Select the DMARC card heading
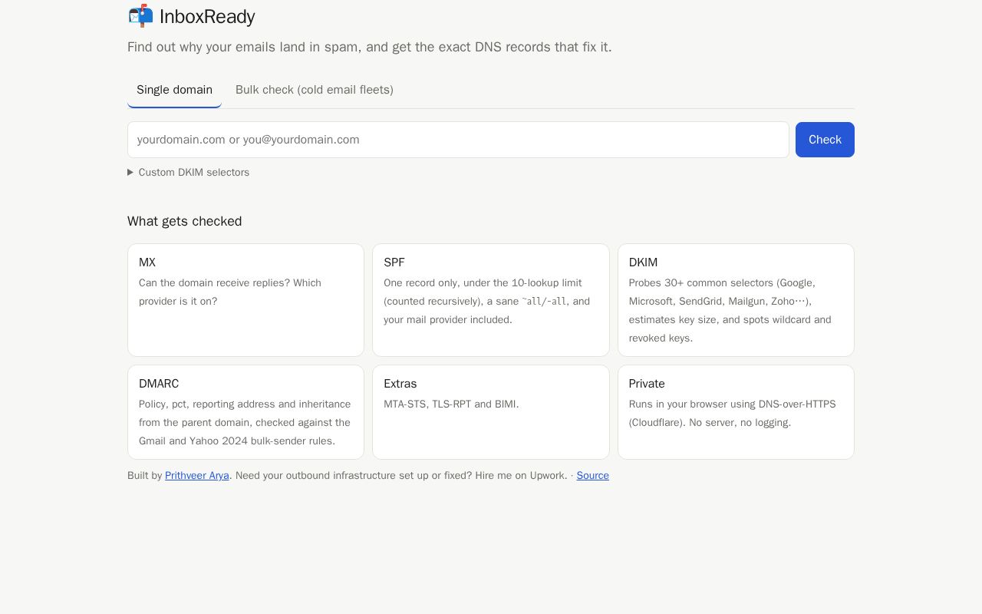 pyautogui.click(x=159, y=384)
